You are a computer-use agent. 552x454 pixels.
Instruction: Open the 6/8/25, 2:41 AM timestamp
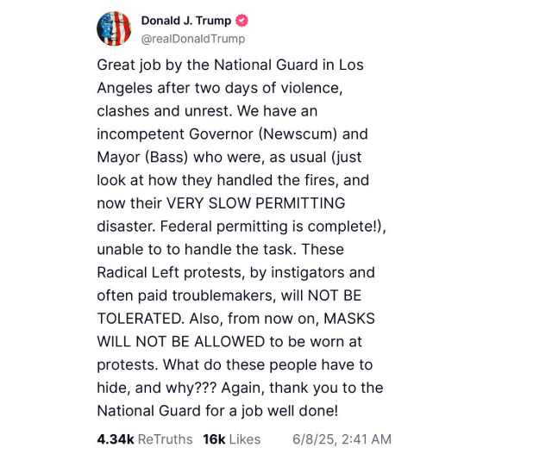coord(342,439)
